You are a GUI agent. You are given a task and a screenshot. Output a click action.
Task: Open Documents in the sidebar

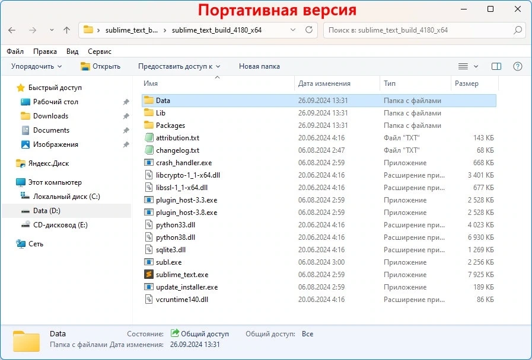coord(51,130)
